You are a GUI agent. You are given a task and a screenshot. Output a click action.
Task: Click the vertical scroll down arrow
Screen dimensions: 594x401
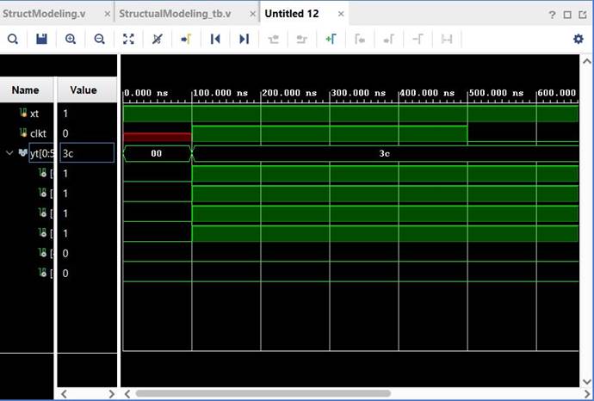point(587,381)
